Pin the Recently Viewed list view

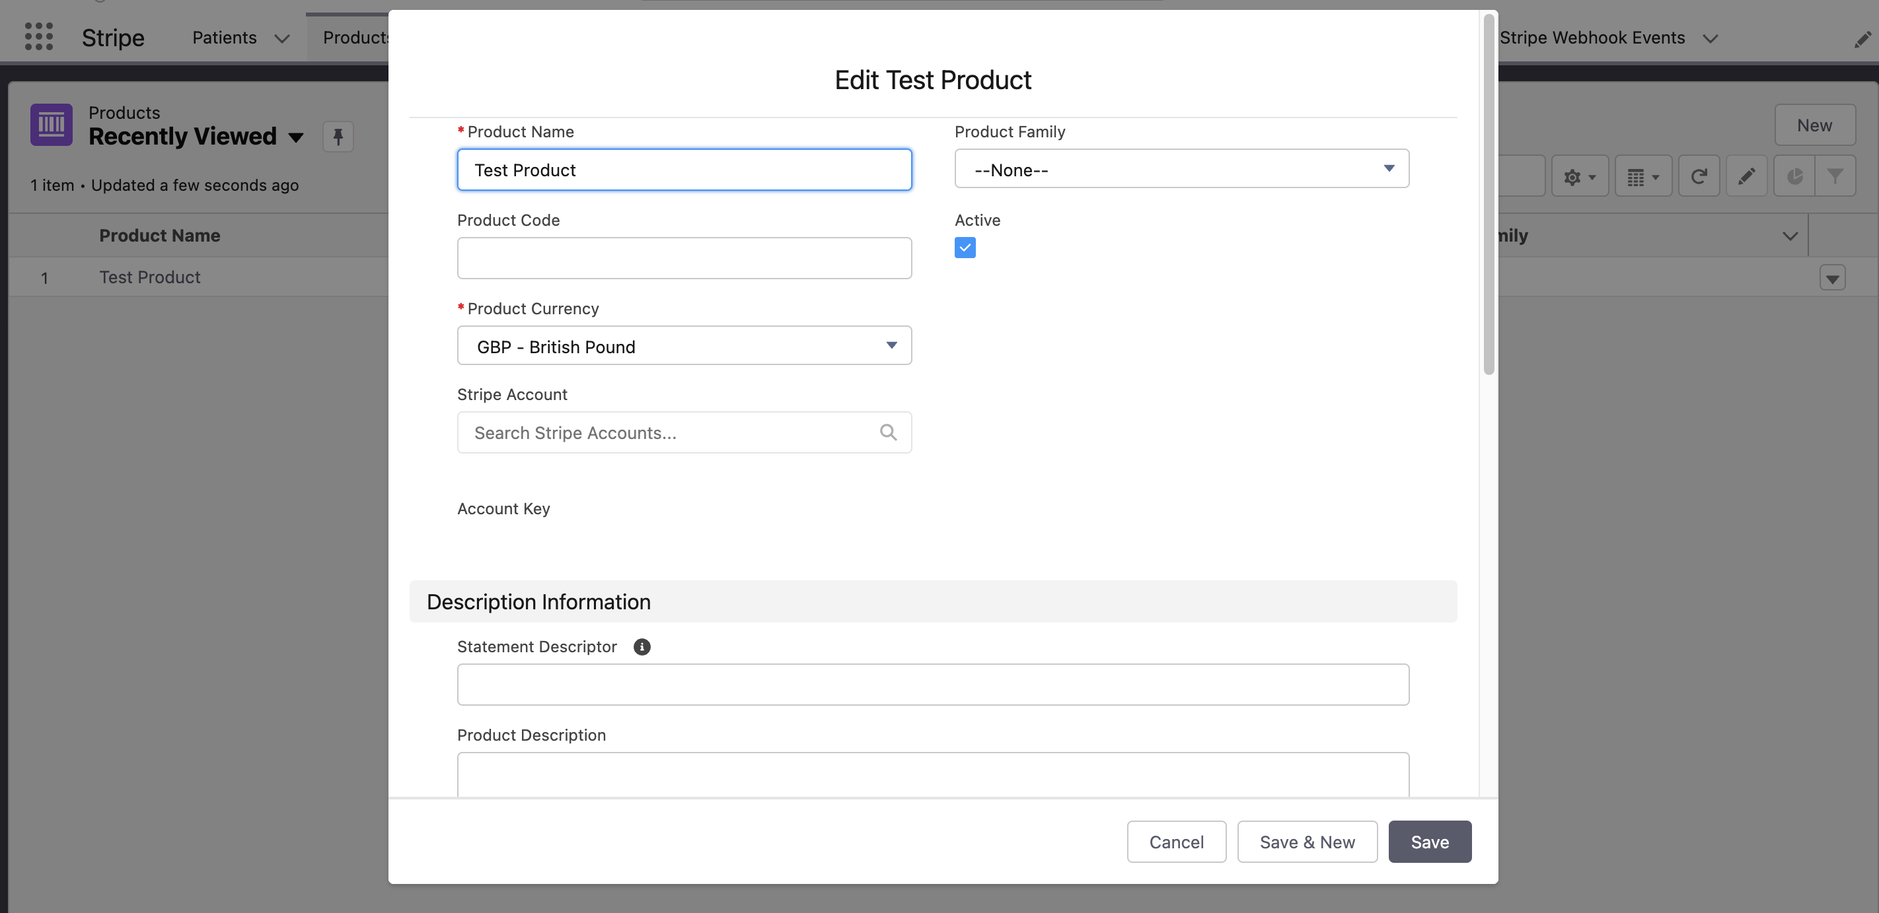(338, 136)
